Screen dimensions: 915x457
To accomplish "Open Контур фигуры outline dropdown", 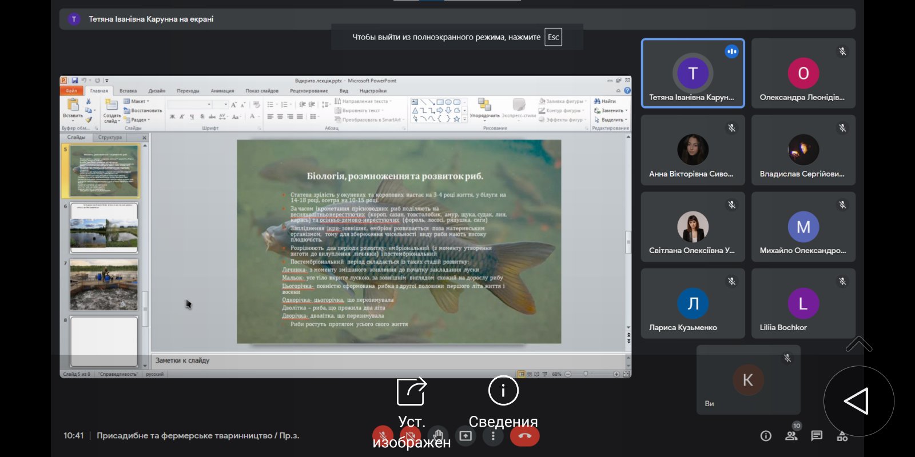I will 562,110.
